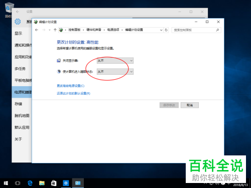The height and width of the screenshot is (188, 251).
Task: Open 更改高级电源设置 link
Action: pyautogui.click(x=70, y=86)
